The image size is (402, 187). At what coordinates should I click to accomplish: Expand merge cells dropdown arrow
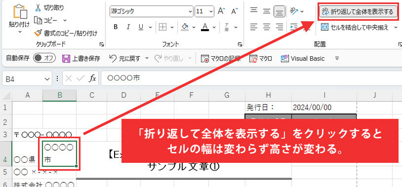click(395, 27)
